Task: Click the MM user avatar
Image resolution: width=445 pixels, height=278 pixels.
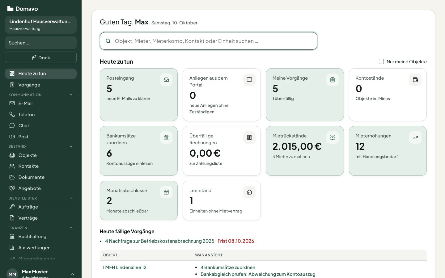Action: tap(12, 274)
